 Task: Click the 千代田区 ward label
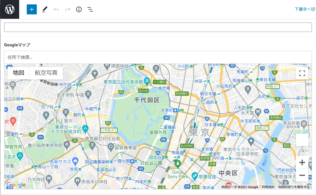pos(147,100)
